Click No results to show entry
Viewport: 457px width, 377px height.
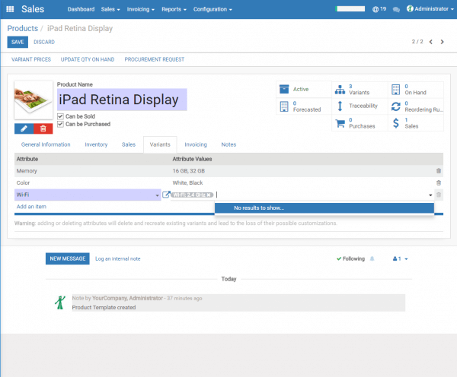click(x=324, y=208)
